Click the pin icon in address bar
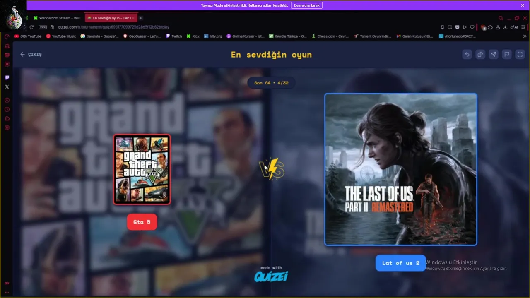This screenshot has width=530, height=298. click(442, 27)
